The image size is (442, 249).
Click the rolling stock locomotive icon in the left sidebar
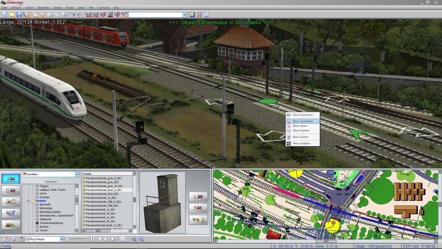pyautogui.click(x=12, y=190)
